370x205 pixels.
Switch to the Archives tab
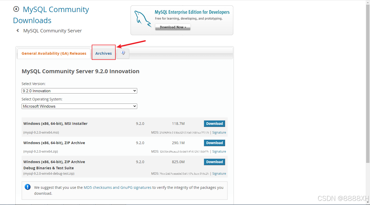pos(104,53)
